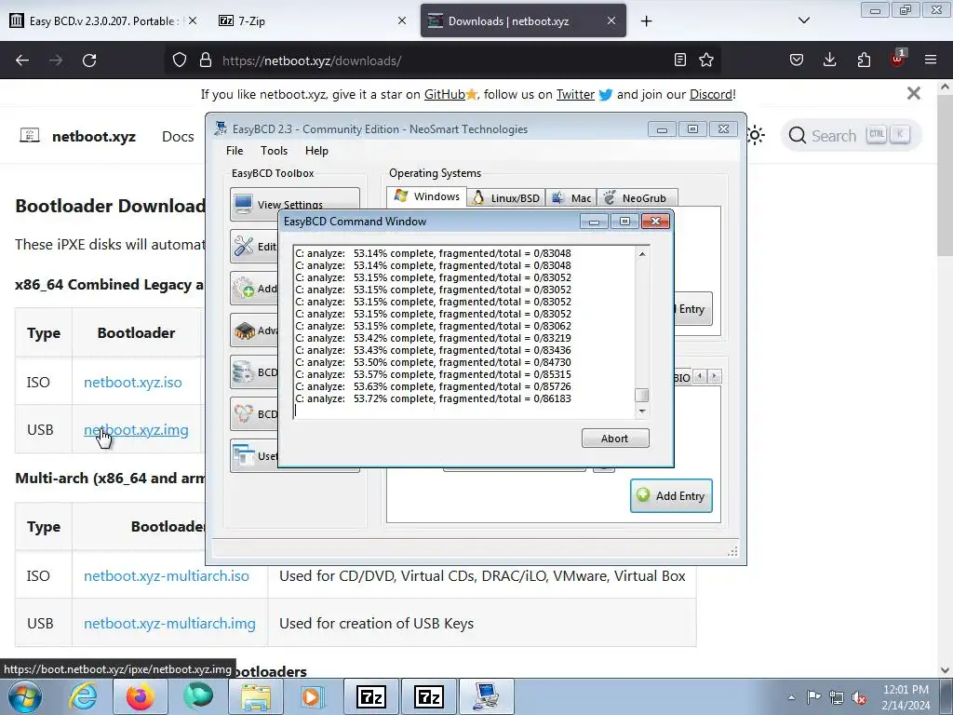Click the Firefox reload button
The width and height of the screenshot is (953, 715).
(89, 61)
